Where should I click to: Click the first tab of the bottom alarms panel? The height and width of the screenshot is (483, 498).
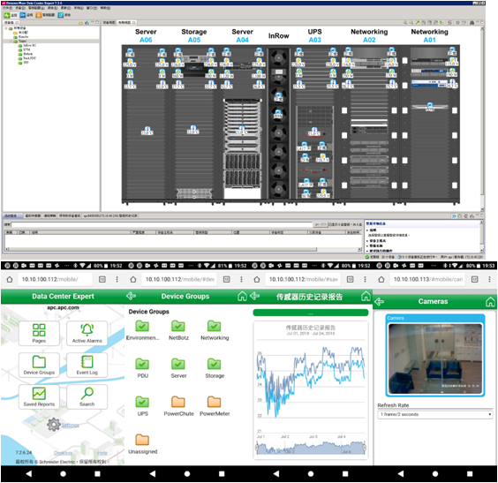pyautogui.click(x=12, y=215)
